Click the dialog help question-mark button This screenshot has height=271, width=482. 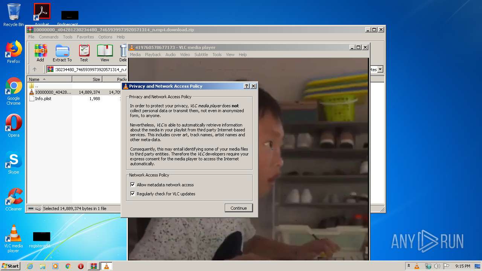(x=247, y=86)
